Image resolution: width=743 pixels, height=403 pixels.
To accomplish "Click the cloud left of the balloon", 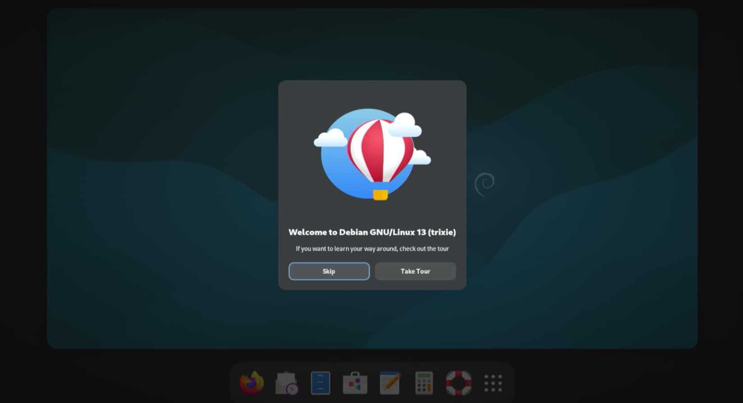I will tap(330, 138).
